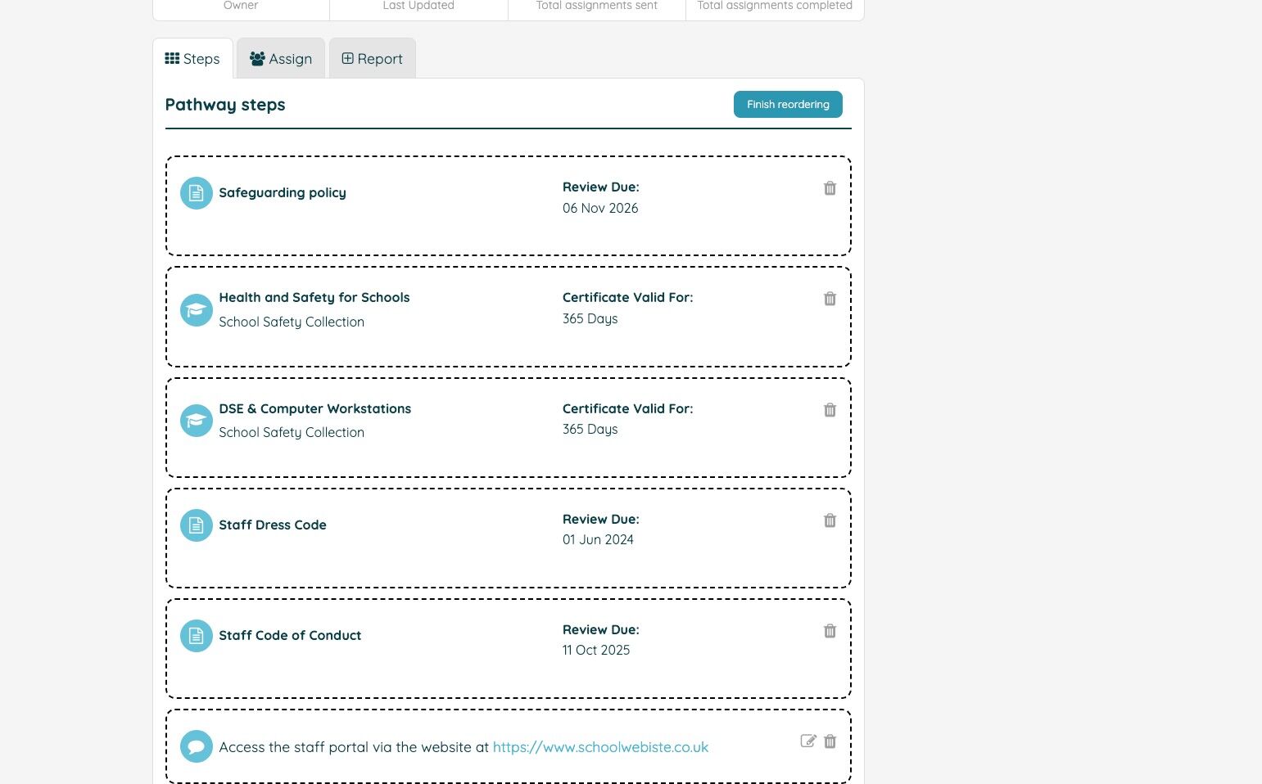
Task: Trash the Staff Code of Conduct step
Action: pyautogui.click(x=830, y=631)
